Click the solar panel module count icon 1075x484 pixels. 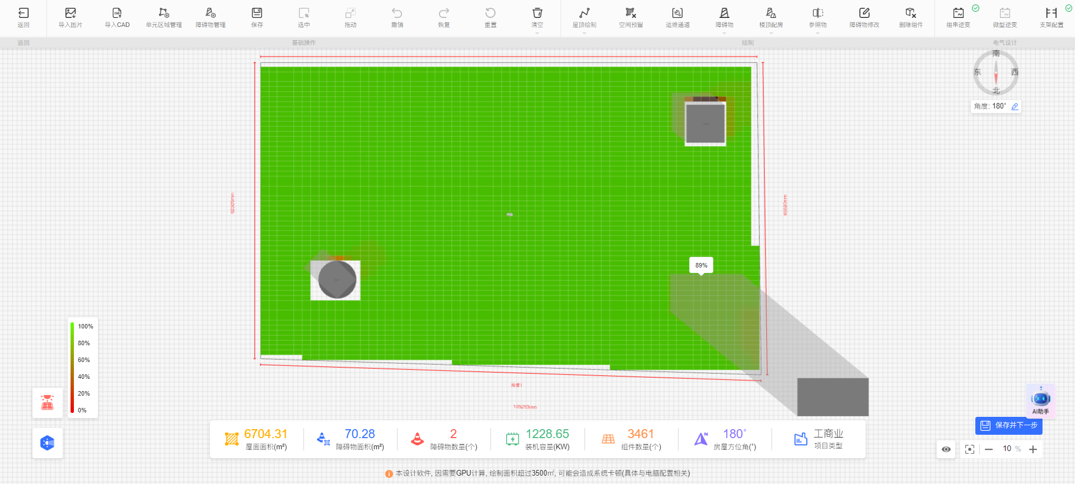pos(608,439)
